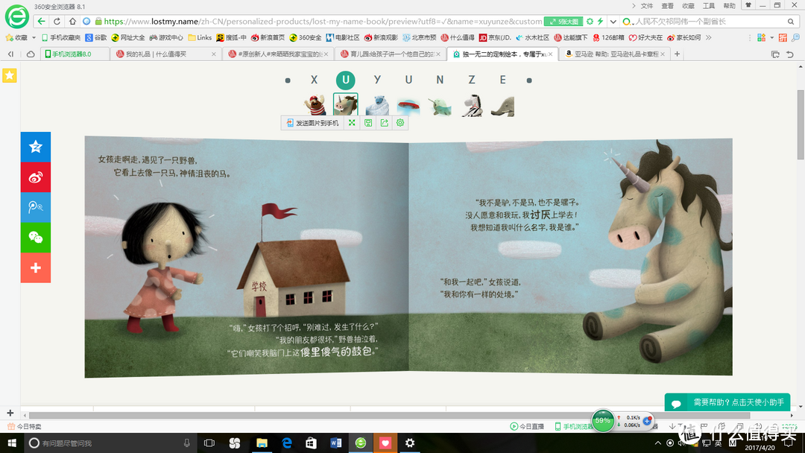Go back with the green arrow
The height and width of the screenshot is (453, 805).
point(42,22)
